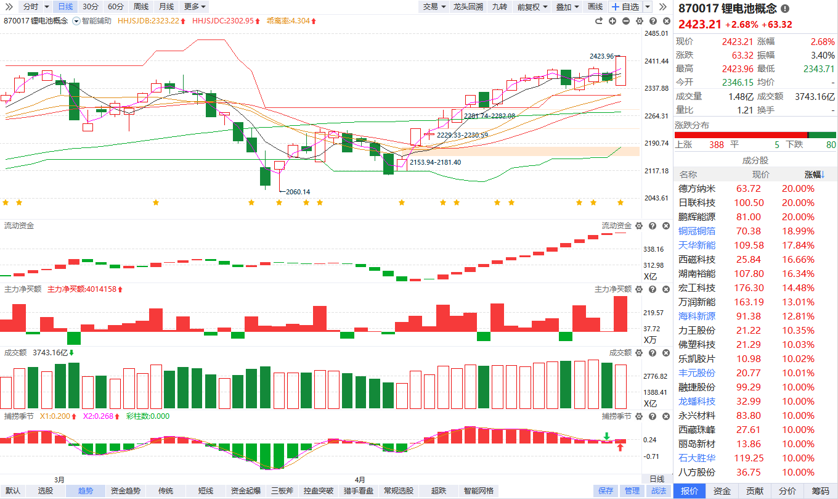Zoom in the K-line chart with plus icon
Image resolution: width=838 pixels, height=499 pixels.
pyautogui.click(x=612, y=21)
